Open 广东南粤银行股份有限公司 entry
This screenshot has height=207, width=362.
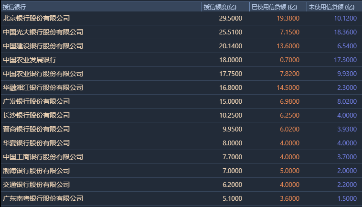click(x=43, y=198)
